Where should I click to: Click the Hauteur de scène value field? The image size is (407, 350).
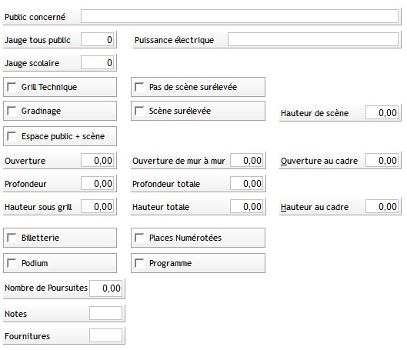click(x=382, y=112)
